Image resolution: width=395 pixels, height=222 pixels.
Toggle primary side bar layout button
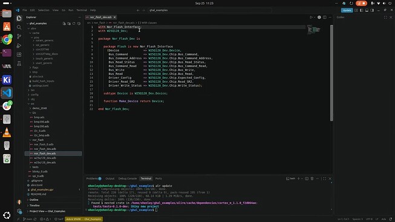[362, 10]
